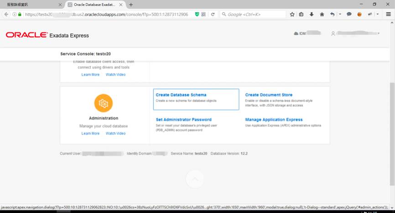The width and height of the screenshot is (395, 213).
Task: Click the Service Console: testx20 title
Action: click(x=85, y=54)
